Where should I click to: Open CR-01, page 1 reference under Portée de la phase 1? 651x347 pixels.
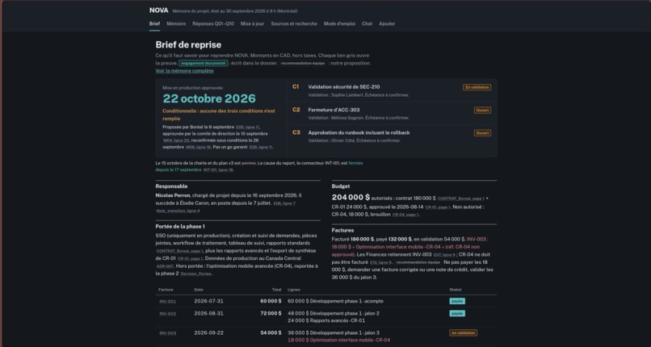pyautogui.click(x=190, y=259)
